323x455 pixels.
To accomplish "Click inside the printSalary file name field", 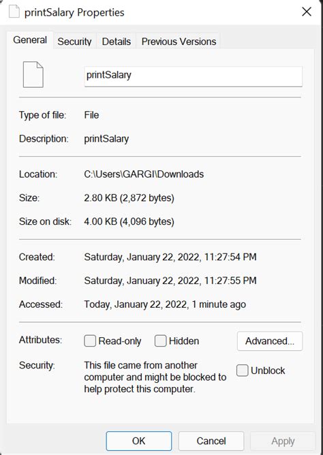I will click(x=194, y=76).
